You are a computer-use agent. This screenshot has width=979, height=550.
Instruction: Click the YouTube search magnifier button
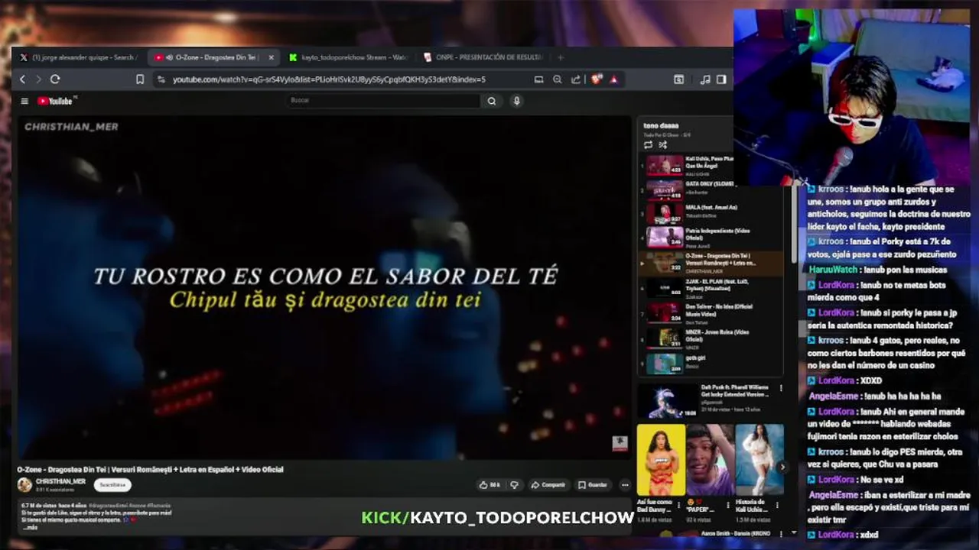[492, 101]
